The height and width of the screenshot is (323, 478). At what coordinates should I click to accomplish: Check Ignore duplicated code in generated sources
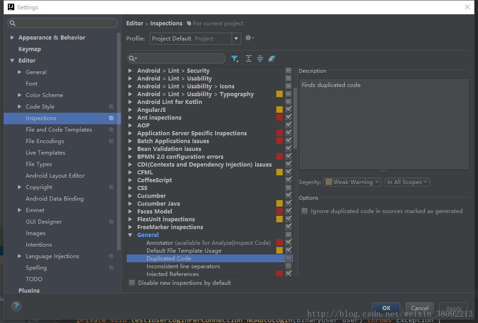tap(304, 211)
